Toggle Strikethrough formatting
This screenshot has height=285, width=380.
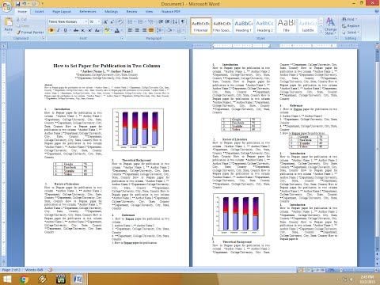[76, 30]
